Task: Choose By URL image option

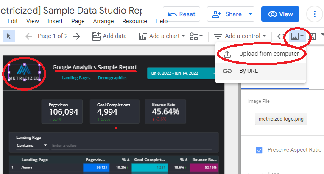Action: point(260,71)
